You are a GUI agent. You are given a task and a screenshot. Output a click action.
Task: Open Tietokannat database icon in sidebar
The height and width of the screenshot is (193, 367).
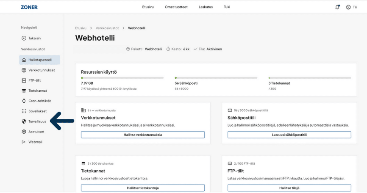pyautogui.click(x=24, y=91)
